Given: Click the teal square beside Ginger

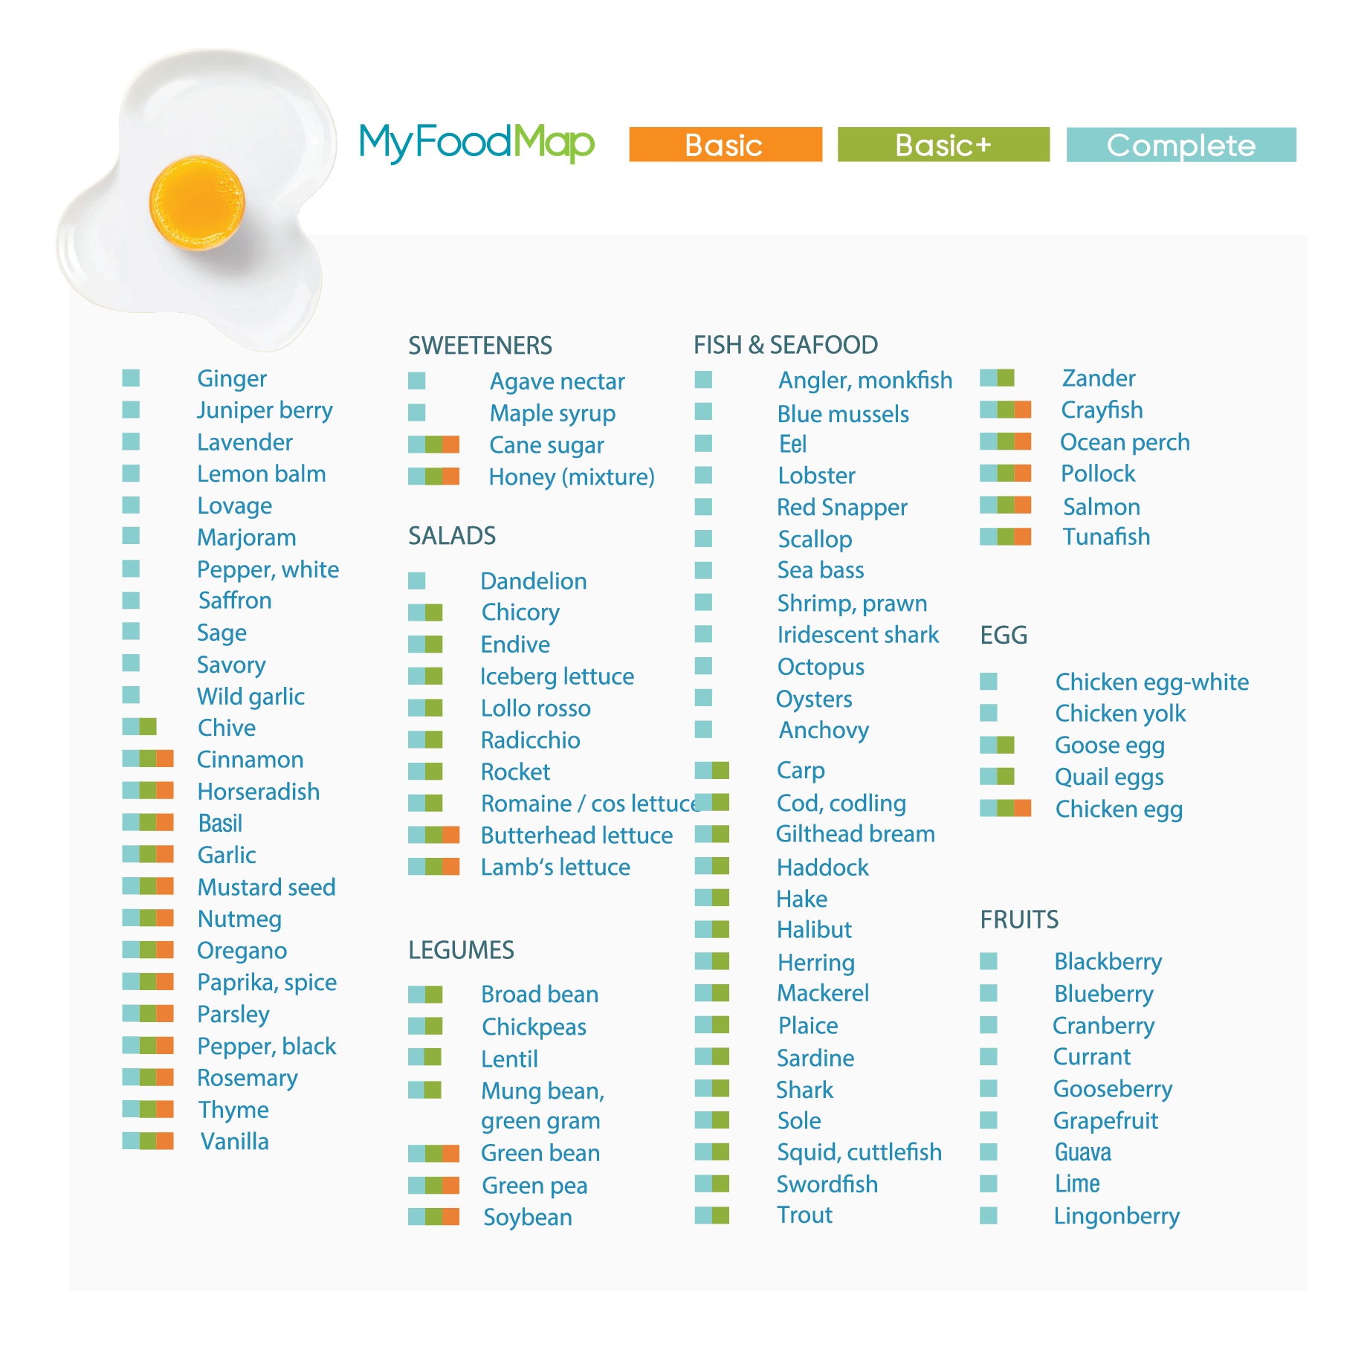Looking at the screenshot, I should [x=131, y=378].
